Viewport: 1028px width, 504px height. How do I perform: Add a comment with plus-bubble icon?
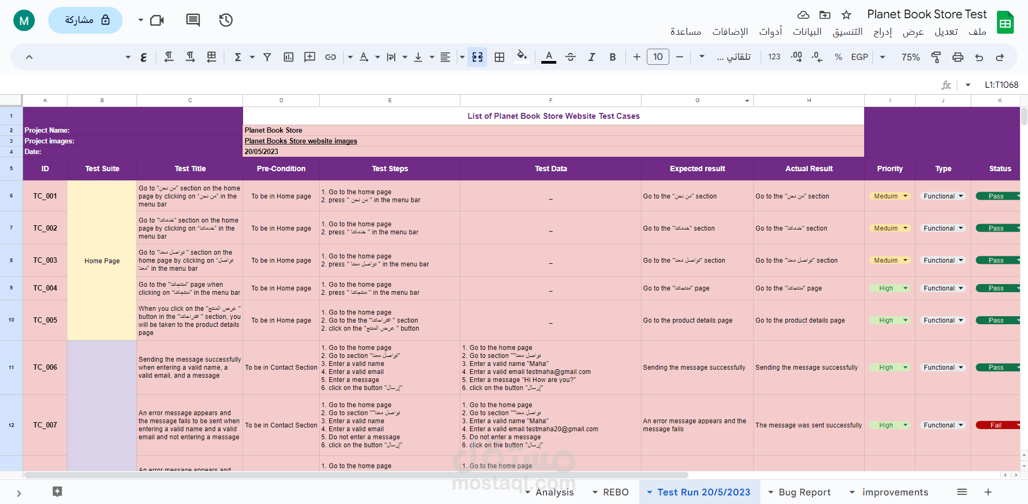click(x=309, y=57)
